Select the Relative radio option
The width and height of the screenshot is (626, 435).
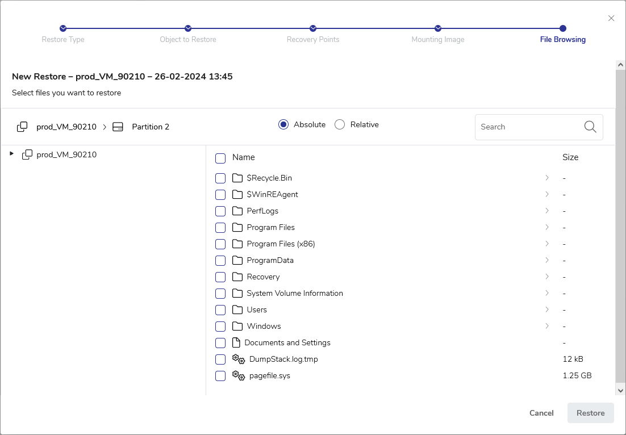[x=340, y=124]
